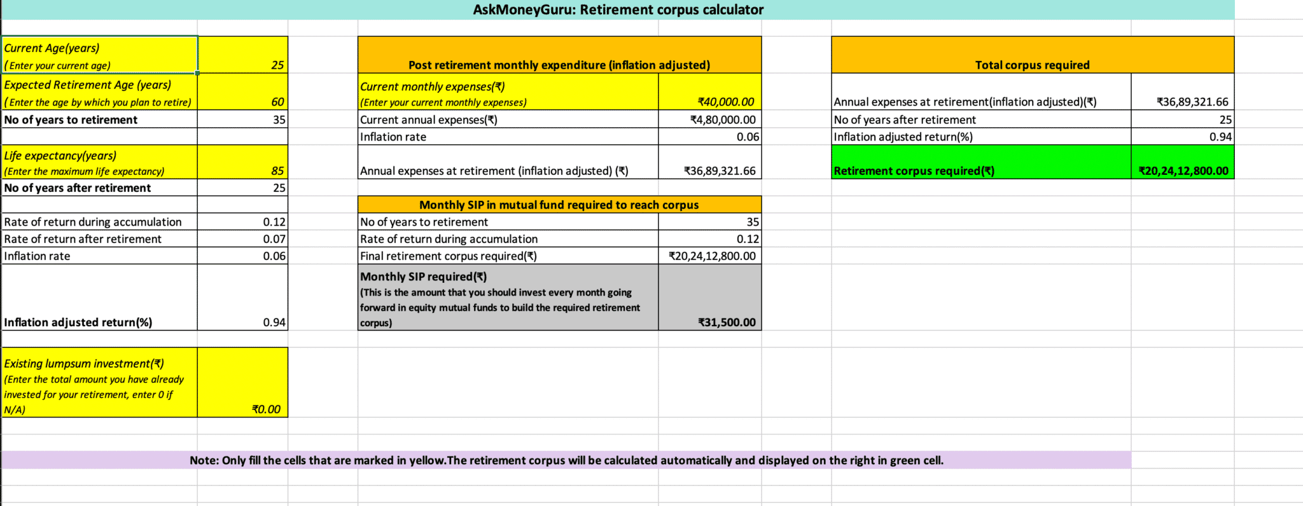Select right-panel annual expenses value ₹36,89,321.66
This screenshot has height=506, width=1303.
pos(1182,92)
